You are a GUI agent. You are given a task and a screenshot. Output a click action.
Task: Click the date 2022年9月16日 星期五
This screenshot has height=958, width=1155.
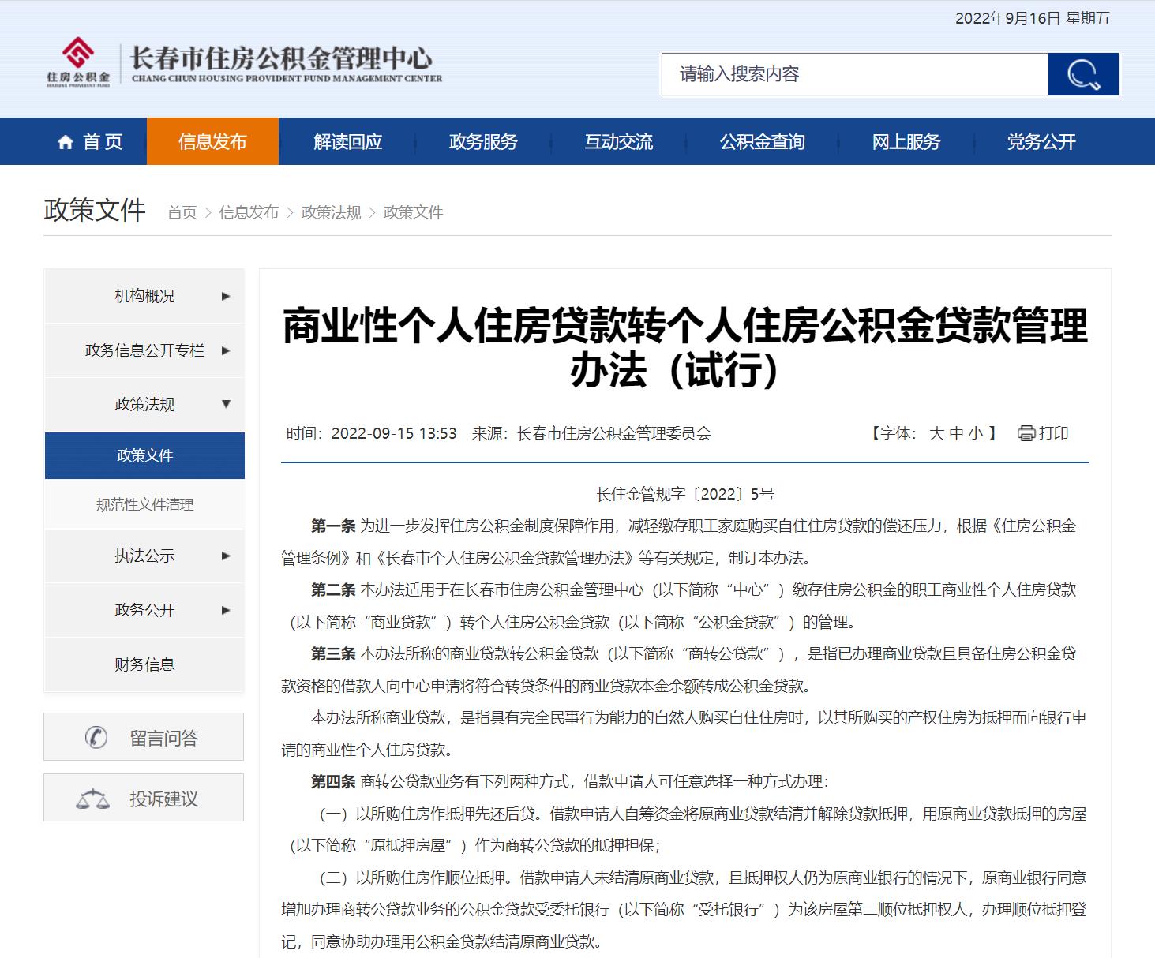tap(1033, 18)
